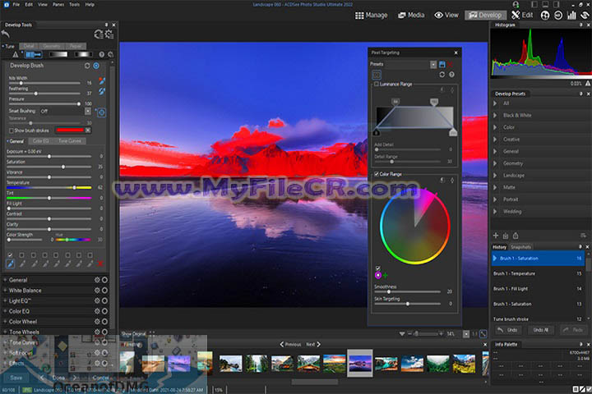Delete brush with red X icon
This screenshot has width=592, height=394.
click(100, 263)
